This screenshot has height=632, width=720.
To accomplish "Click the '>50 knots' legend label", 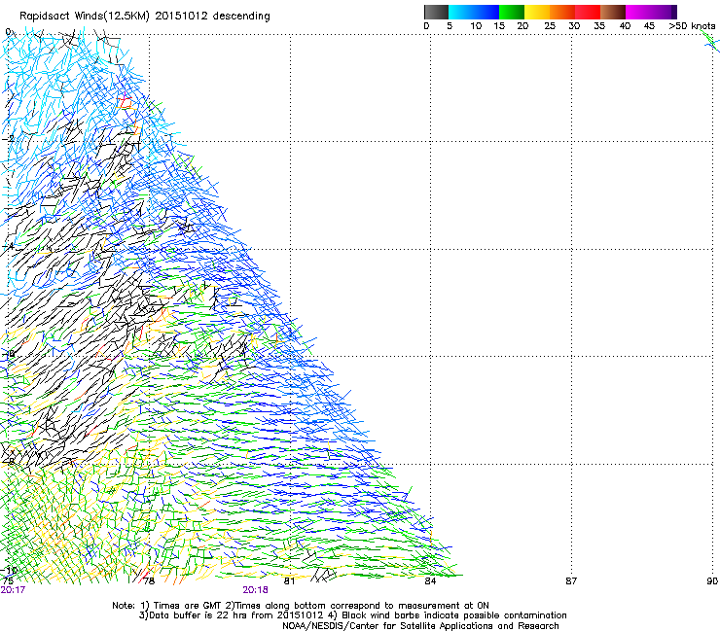I will (692, 26).
